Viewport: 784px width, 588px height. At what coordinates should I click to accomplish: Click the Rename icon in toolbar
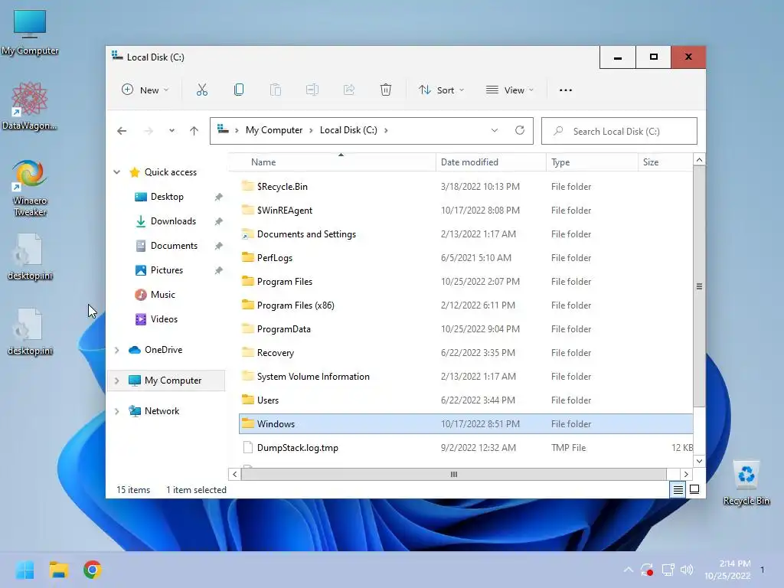click(312, 90)
